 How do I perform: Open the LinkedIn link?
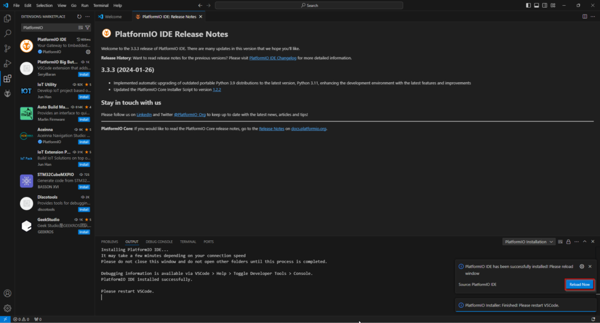click(x=144, y=114)
